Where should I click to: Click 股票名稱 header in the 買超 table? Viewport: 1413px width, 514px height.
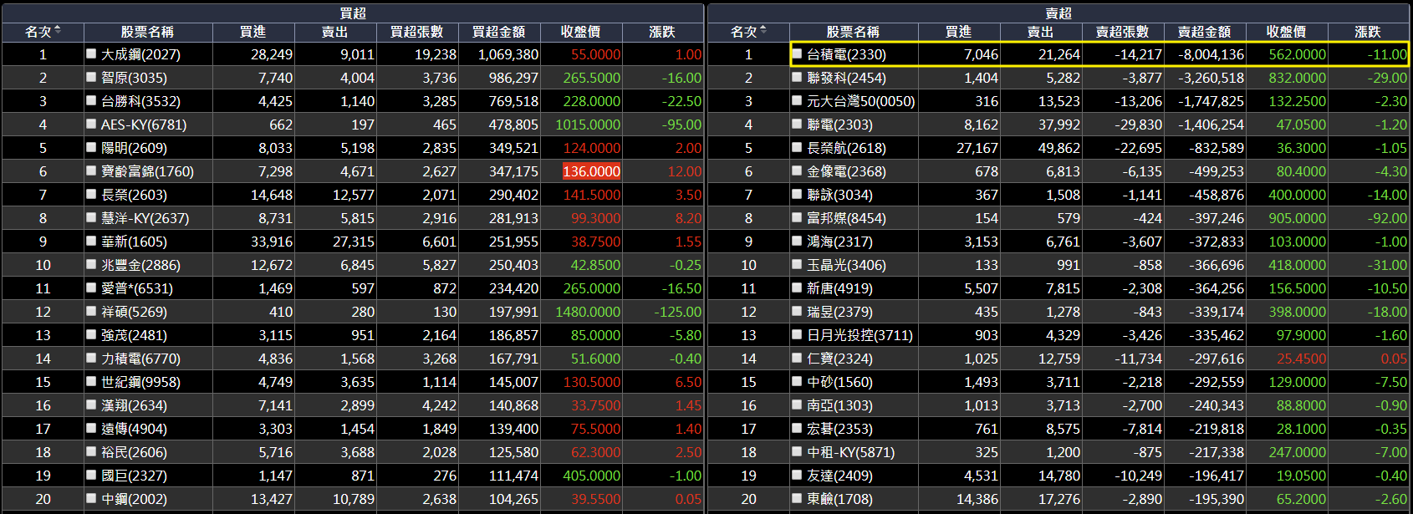tap(147, 32)
